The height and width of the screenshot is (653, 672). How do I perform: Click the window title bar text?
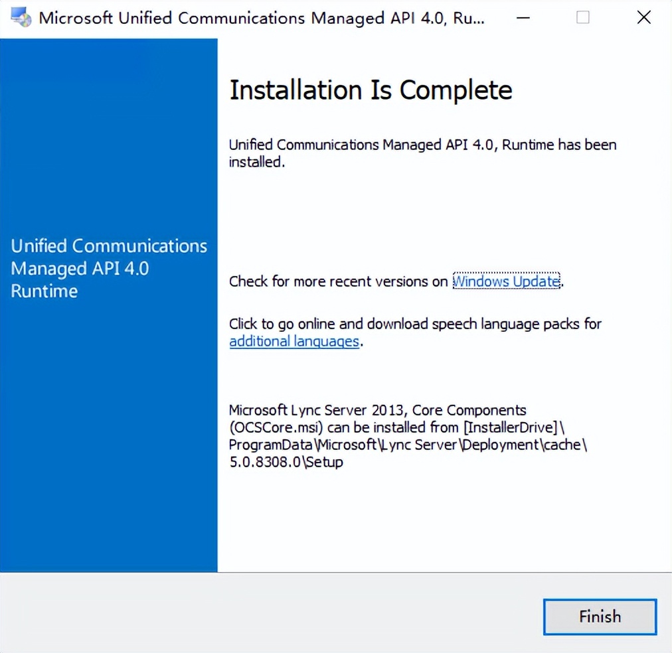(x=262, y=18)
